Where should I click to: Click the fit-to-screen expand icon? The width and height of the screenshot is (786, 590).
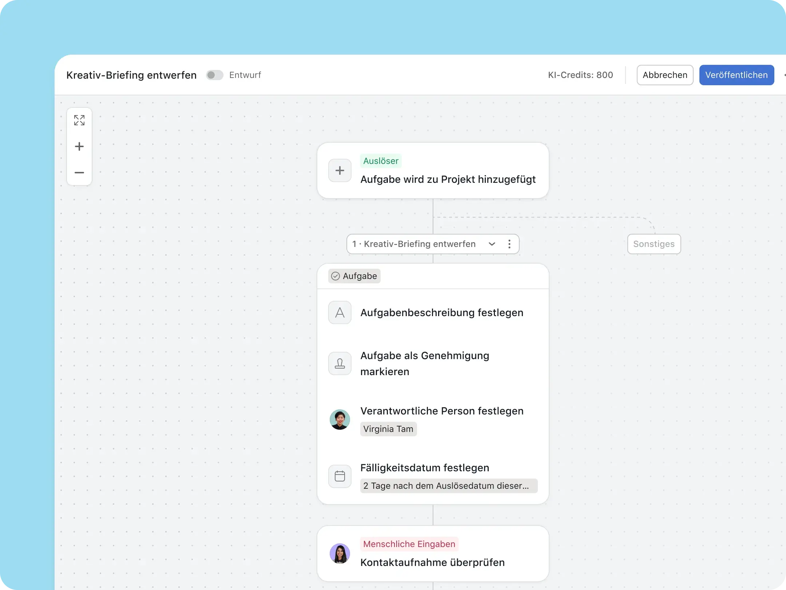79,120
